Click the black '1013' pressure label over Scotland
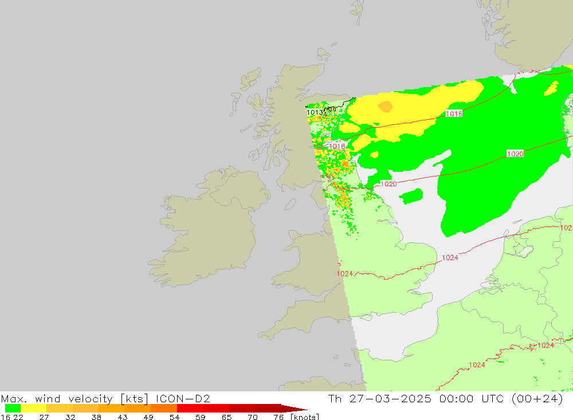Image resolution: width=573 pixels, height=420 pixels. (315, 112)
